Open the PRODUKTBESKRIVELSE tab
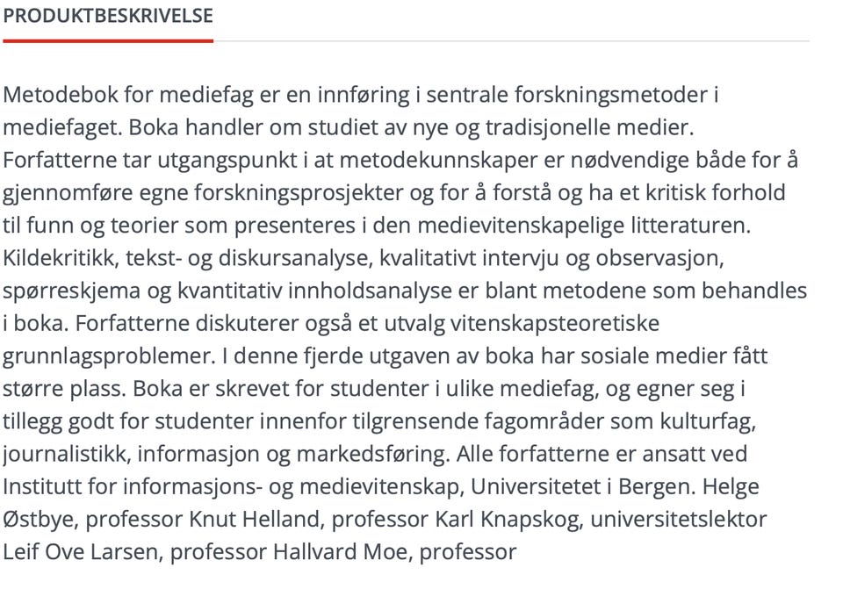 click(x=108, y=17)
